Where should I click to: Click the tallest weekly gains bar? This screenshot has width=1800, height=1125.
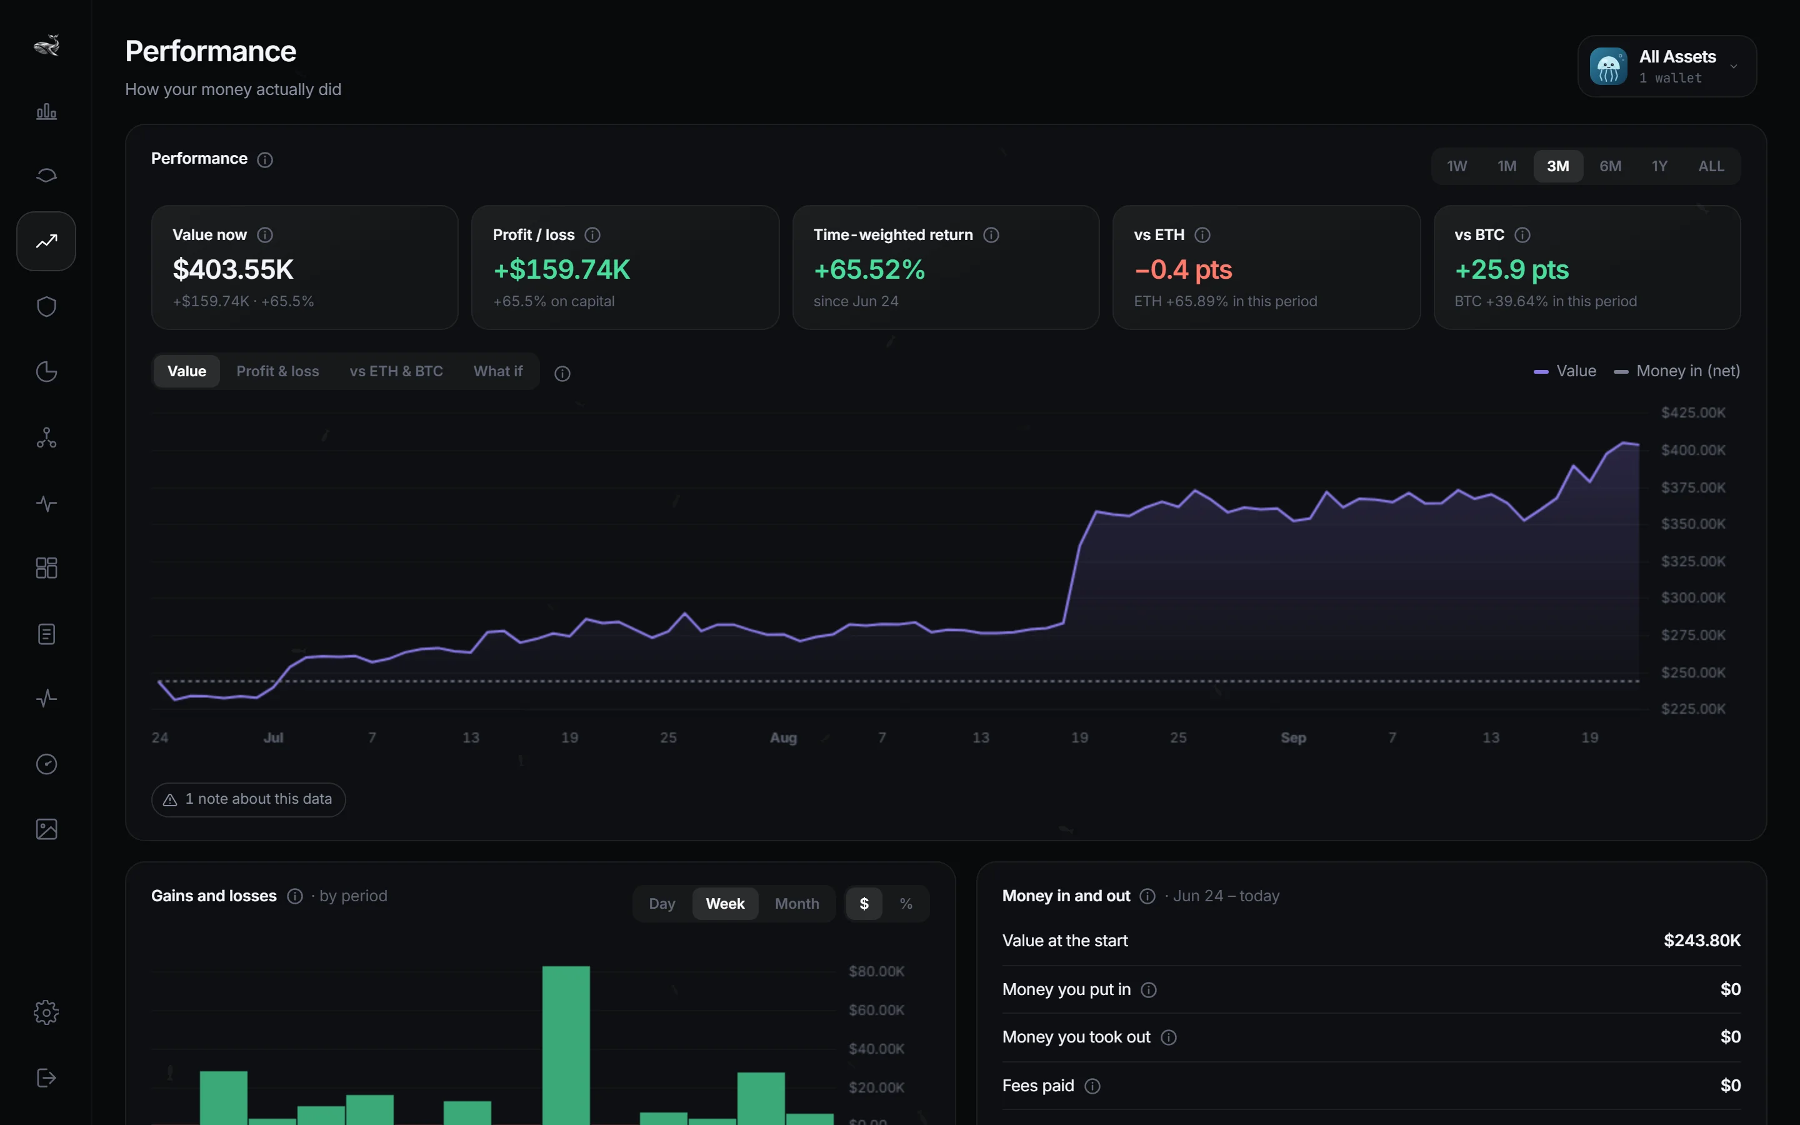(x=566, y=1044)
